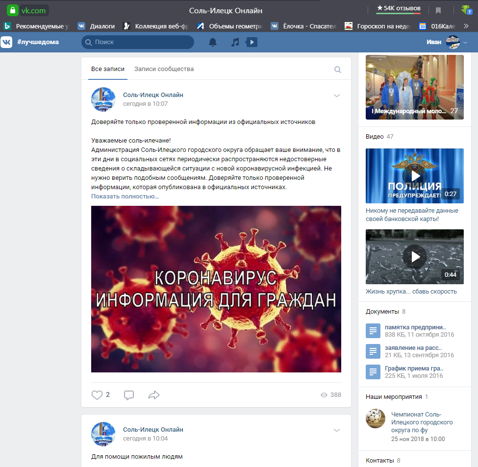Open the music player icon
The height and width of the screenshot is (467, 478).
pyautogui.click(x=235, y=42)
